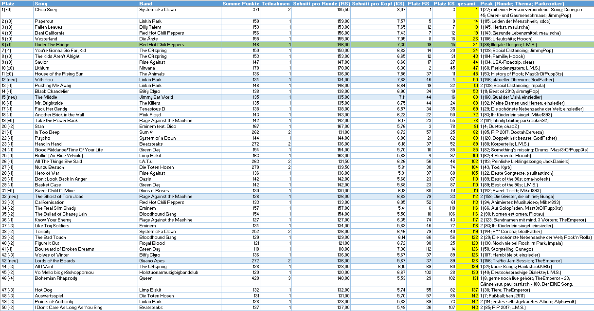This screenshot has height=311, width=594.
Task: Select the You're Gonna Go Far, Kid cell
Action: 86,51
